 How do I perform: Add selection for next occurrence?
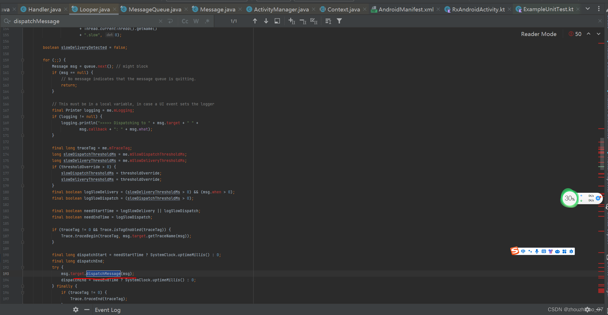coord(292,21)
